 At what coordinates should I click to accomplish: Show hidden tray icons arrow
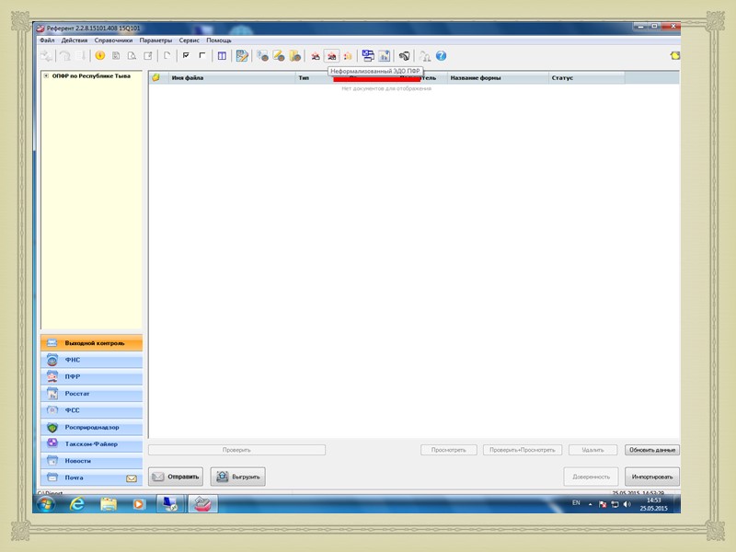click(590, 504)
